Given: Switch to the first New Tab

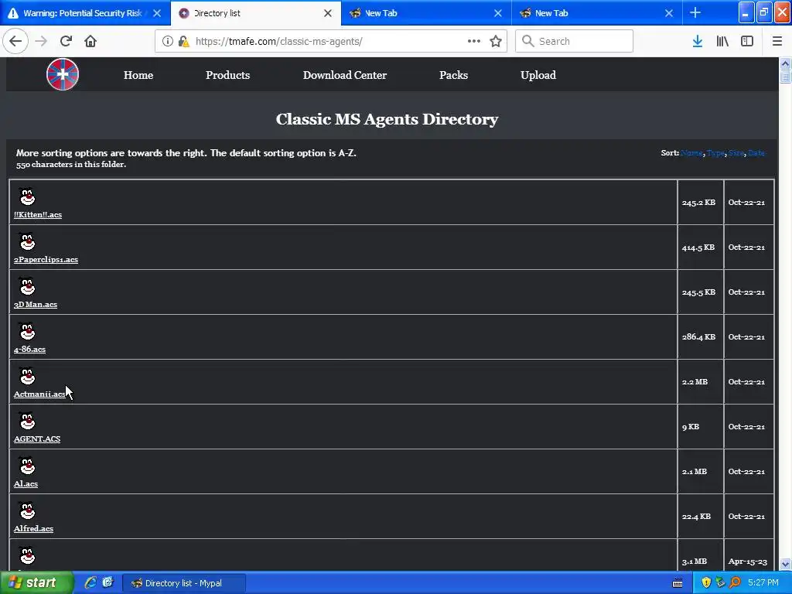Looking at the screenshot, I should click(x=426, y=13).
